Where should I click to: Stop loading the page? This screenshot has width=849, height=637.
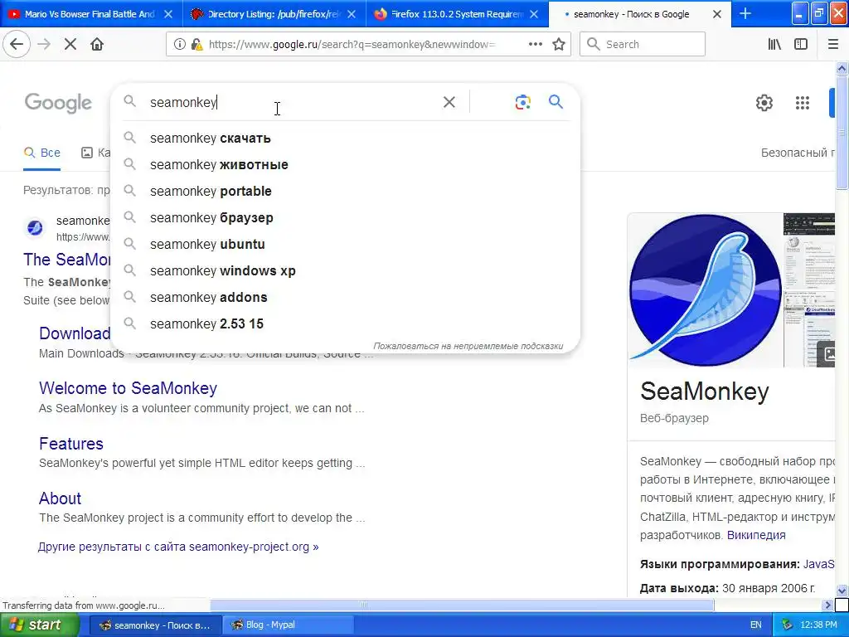pyautogui.click(x=70, y=44)
